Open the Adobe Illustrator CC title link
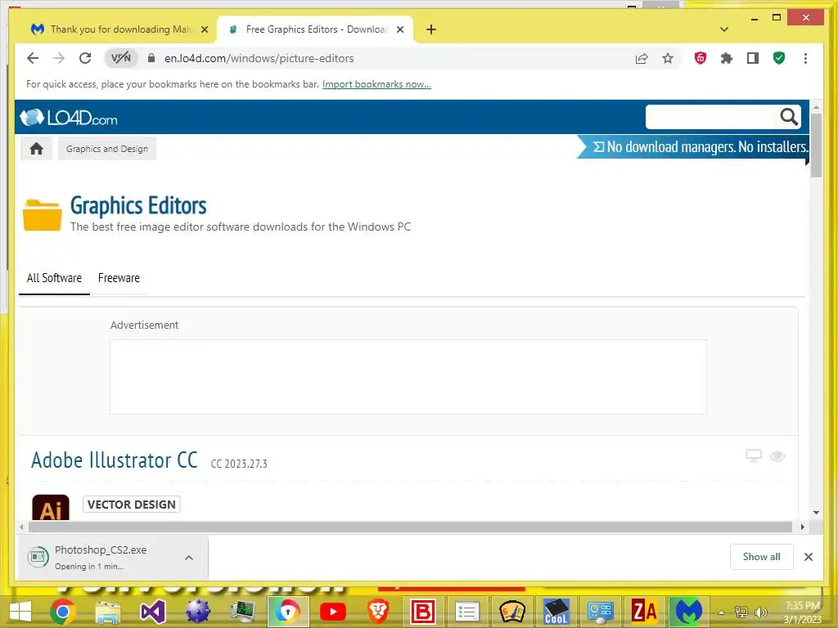Image resolution: width=838 pixels, height=628 pixels. pos(115,460)
